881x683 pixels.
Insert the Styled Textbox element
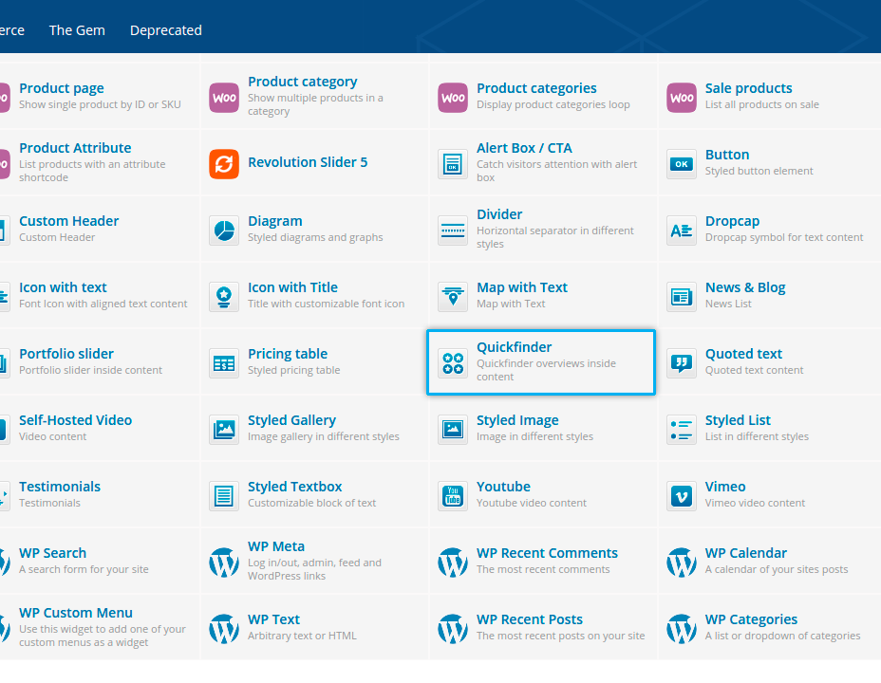[x=294, y=487]
